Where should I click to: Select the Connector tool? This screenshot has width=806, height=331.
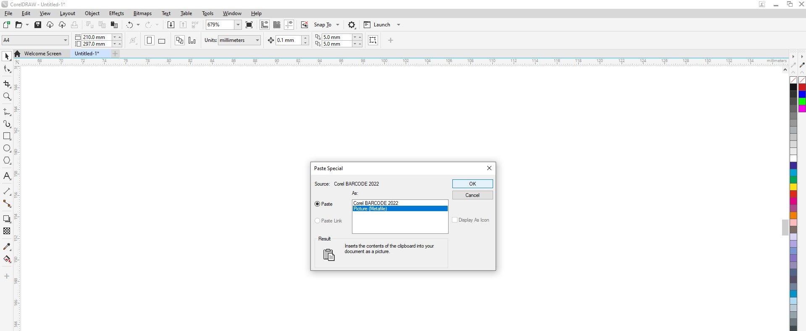click(x=7, y=204)
